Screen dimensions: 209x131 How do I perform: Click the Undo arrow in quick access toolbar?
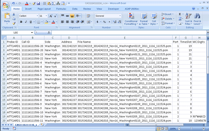(x=13, y=3)
